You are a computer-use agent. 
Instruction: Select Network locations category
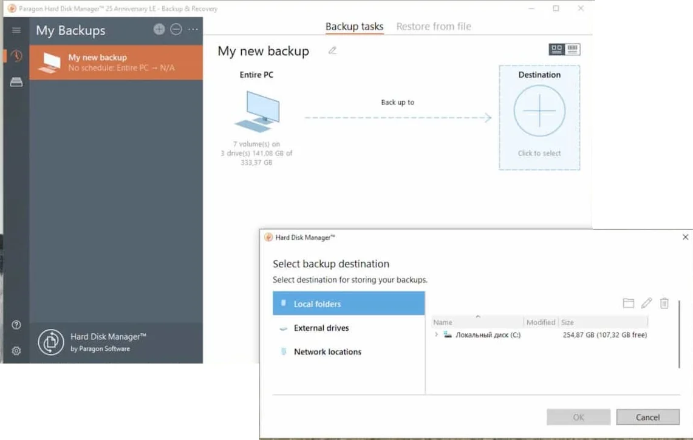point(349,351)
